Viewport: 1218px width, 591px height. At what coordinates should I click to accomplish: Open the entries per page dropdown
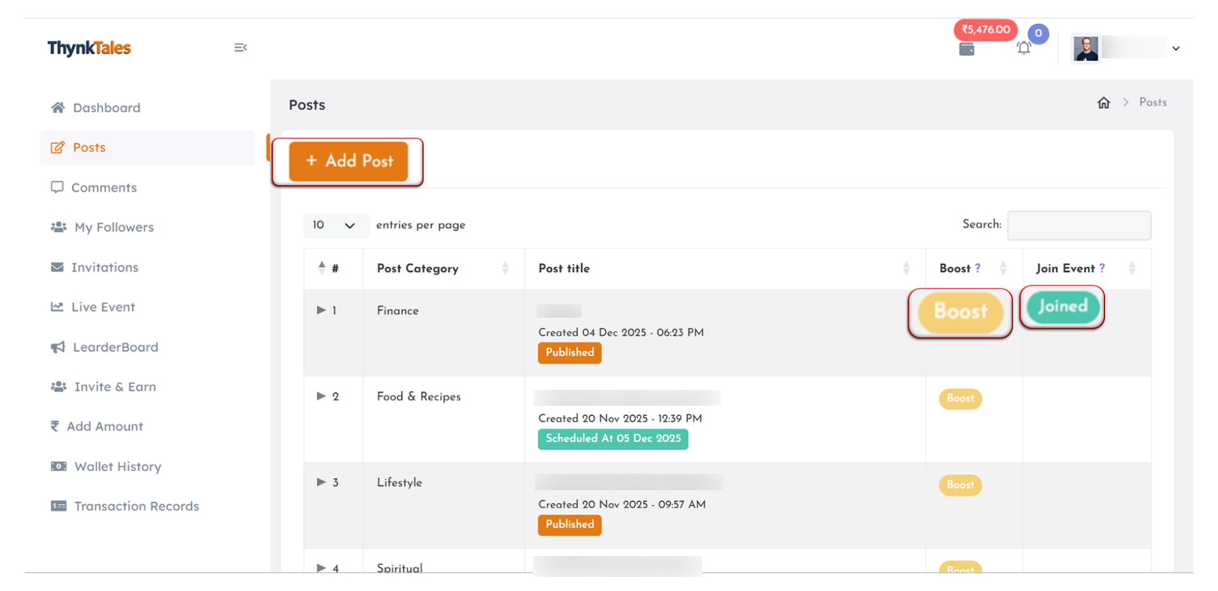pyautogui.click(x=334, y=225)
